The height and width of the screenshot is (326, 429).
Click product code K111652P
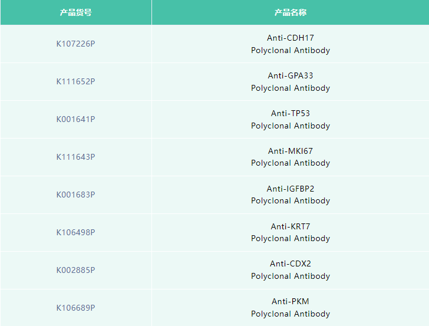pyautogui.click(x=75, y=81)
